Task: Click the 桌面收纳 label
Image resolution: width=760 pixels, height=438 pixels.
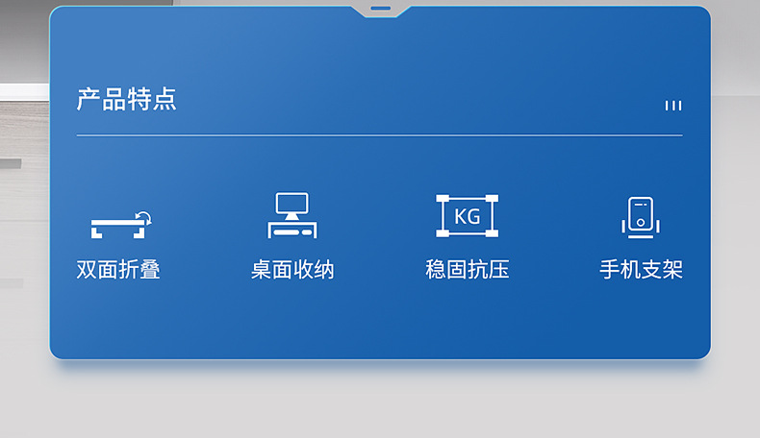Action: point(292,270)
